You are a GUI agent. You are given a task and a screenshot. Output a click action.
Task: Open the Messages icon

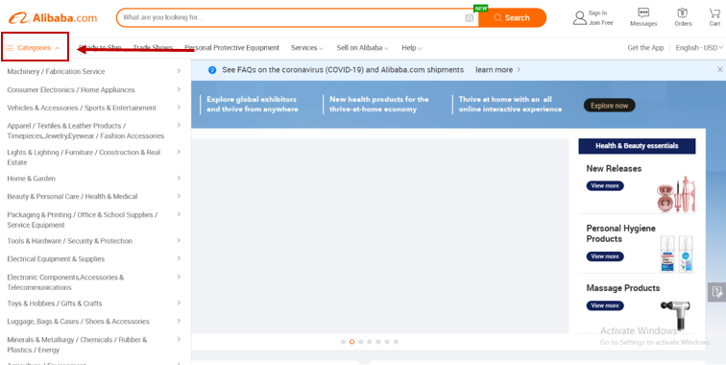click(x=643, y=17)
